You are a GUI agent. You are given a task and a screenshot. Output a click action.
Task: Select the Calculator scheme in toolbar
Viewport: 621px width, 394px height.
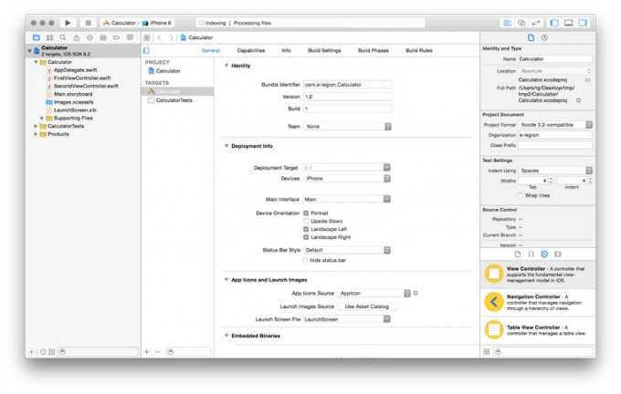click(x=120, y=23)
